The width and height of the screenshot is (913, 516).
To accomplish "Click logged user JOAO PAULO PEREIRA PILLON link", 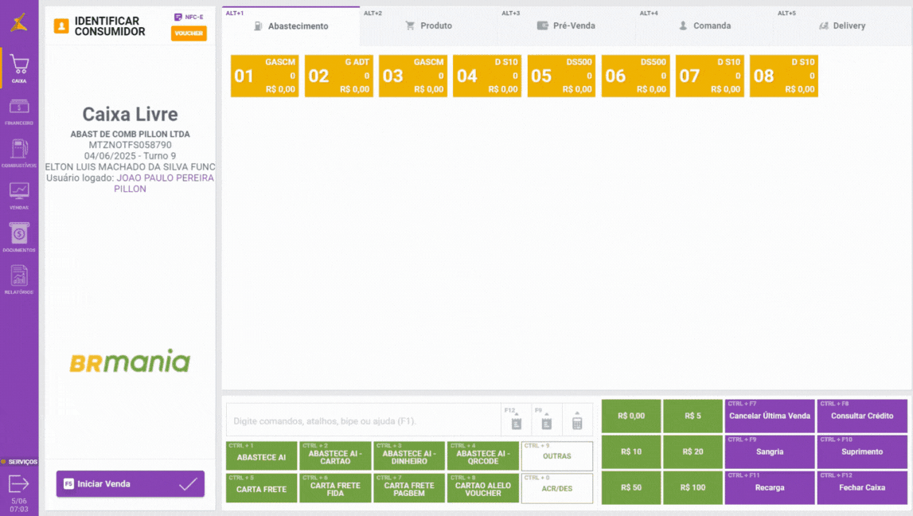I will 164,183.
